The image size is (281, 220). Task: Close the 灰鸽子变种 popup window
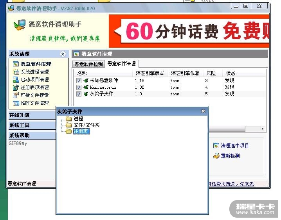click(x=203, y=111)
